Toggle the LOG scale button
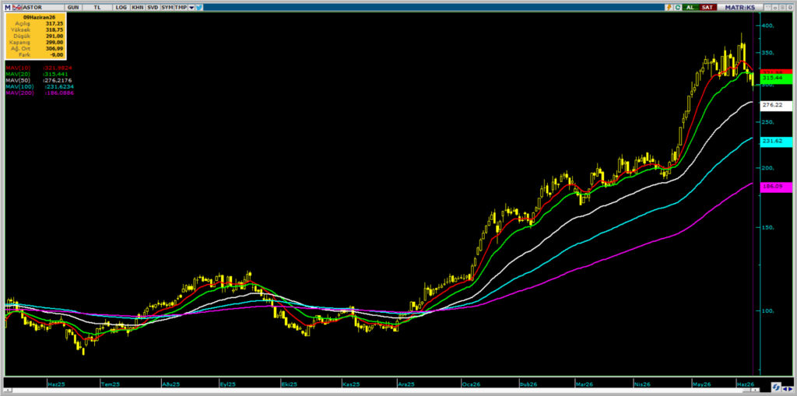Image resolution: width=797 pixels, height=396 pixels. click(x=121, y=8)
